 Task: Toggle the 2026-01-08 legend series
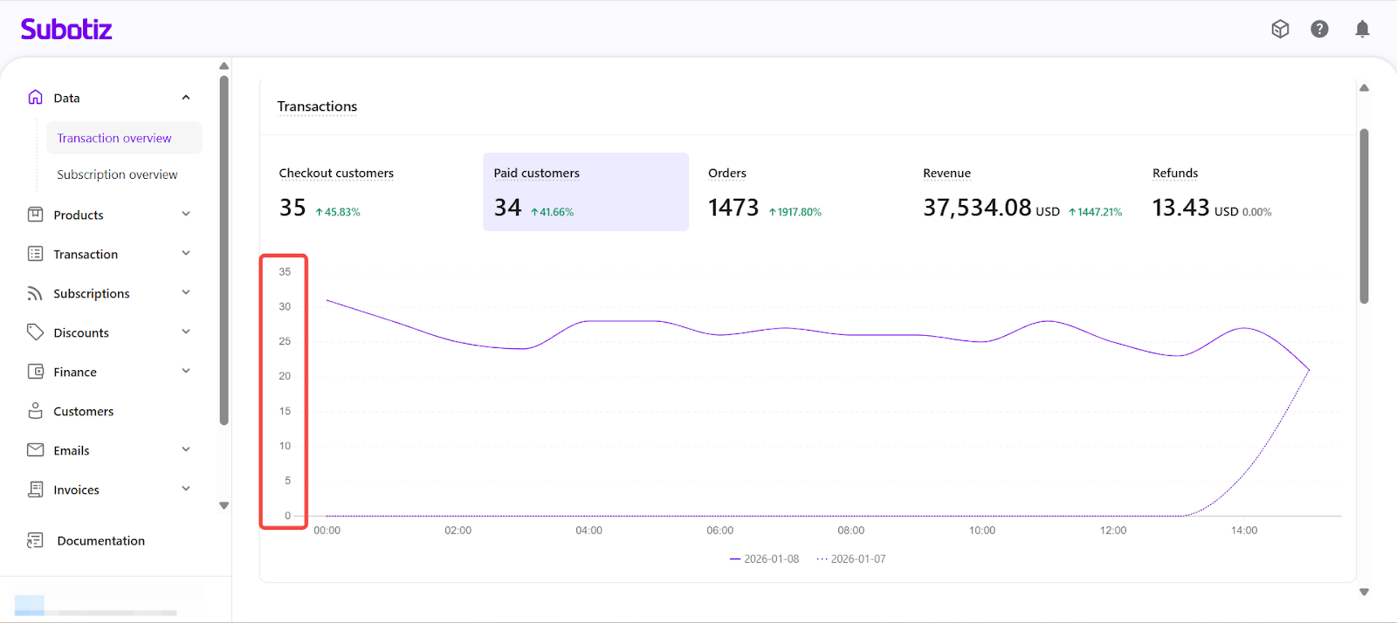coord(764,559)
